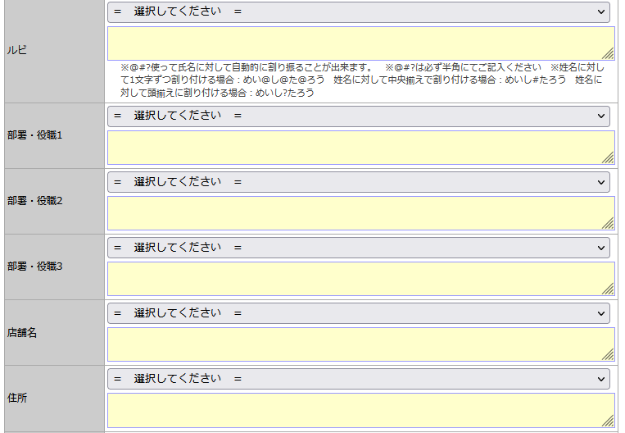This screenshot has height=433, width=625.
Task: Open the 部署・役職2 selection dropdown
Action: (358, 182)
